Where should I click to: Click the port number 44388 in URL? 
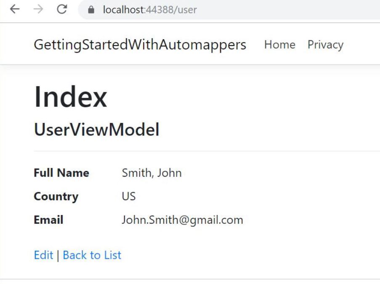point(160,10)
